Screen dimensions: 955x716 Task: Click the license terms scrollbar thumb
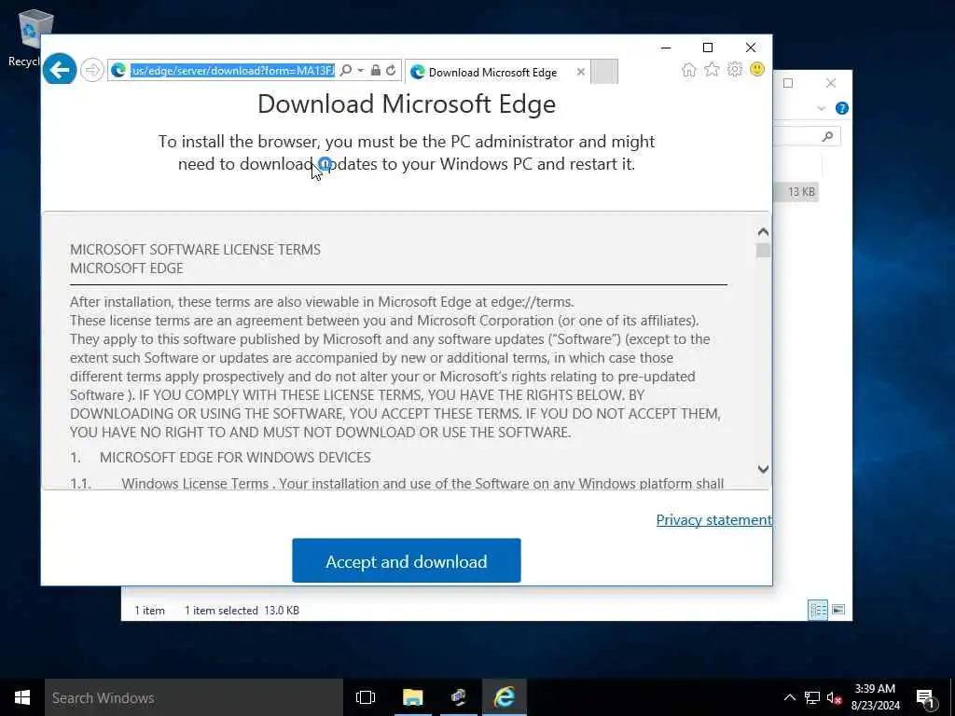(x=763, y=250)
